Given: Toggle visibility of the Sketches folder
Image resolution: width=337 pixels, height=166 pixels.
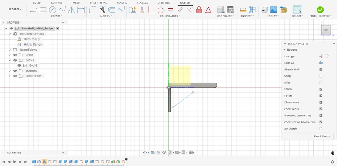Looking at the screenshot, I should 15,71.
